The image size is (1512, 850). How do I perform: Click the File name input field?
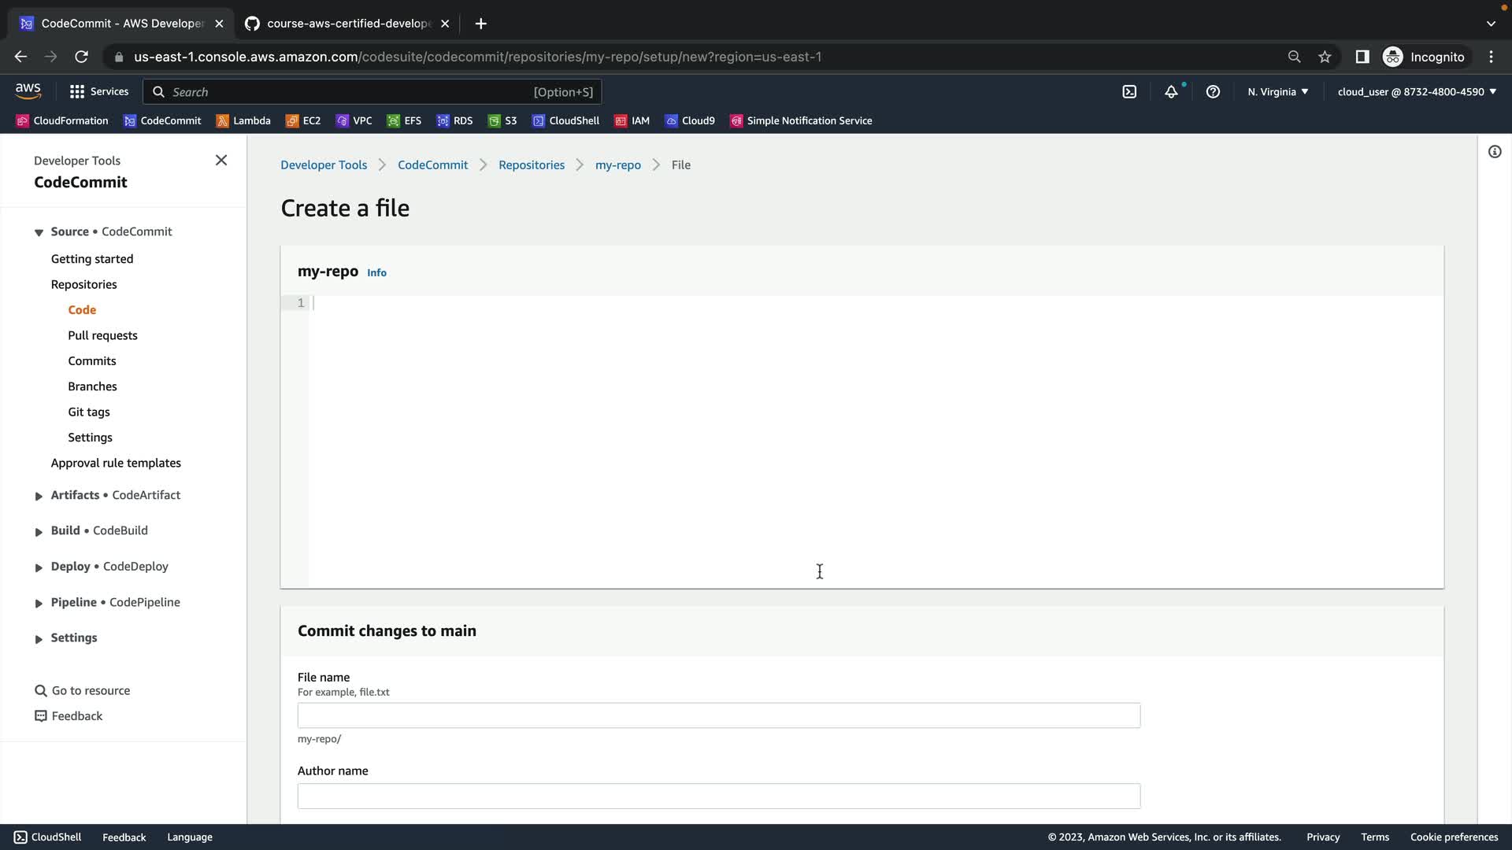coord(718,715)
